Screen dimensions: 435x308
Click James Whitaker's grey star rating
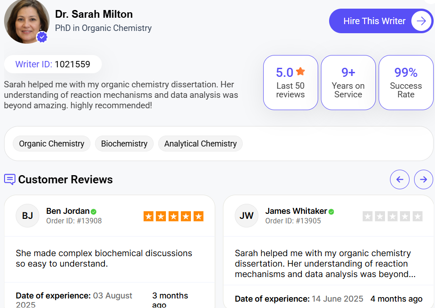(x=393, y=216)
